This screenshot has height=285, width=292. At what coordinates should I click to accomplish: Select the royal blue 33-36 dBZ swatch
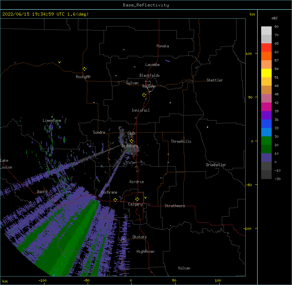266,124
